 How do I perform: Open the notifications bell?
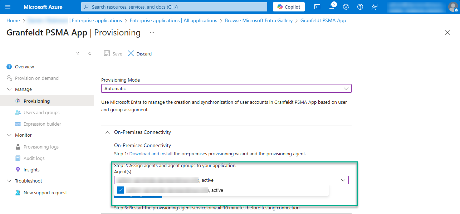(332, 7)
